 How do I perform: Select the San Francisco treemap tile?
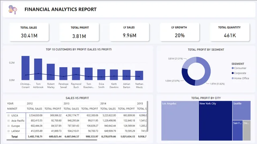pyautogui.click(x=237, y=130)
